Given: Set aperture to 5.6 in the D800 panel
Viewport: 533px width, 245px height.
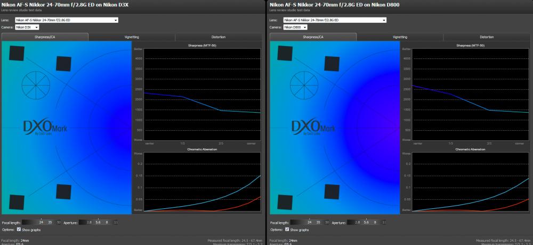Looking at the screenshot, I should (x=367, y=223).
